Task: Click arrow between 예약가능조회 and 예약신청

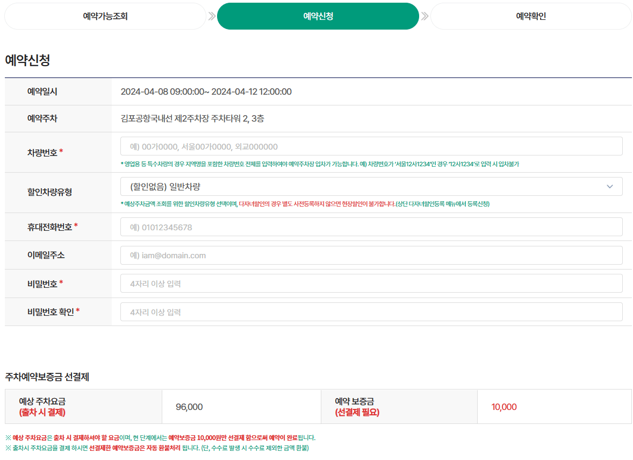Action: 212,16
